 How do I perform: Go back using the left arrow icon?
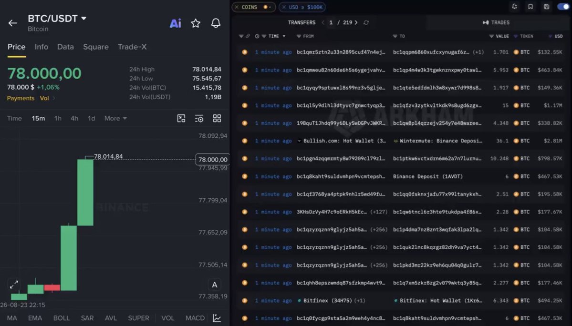click(13, 23)
